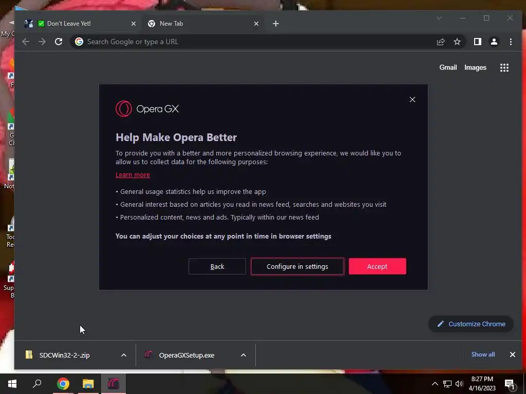Click the share page icon
The image size is (526, 394).
[x=440, y=42]
